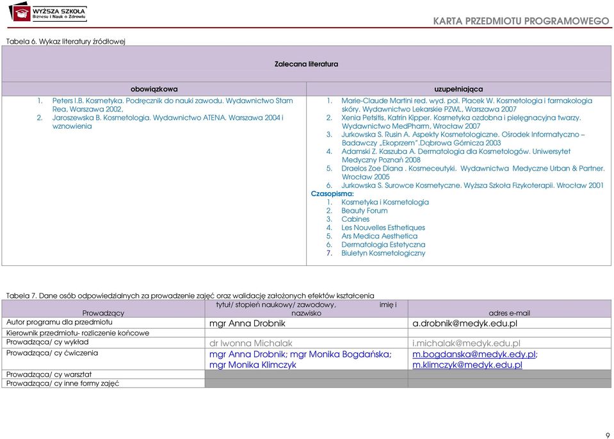Click the 'Prowadząca/ cy ćwiczenia' row label
The image size is (614, 439).
[52, 353]
